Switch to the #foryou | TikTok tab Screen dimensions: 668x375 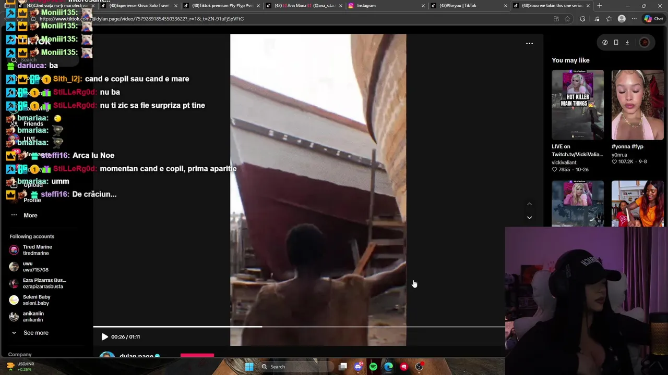click(x=469, y=6)
